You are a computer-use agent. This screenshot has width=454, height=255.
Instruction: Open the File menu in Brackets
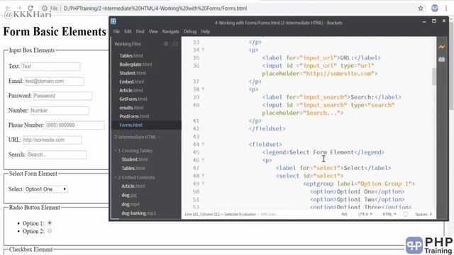116,31
